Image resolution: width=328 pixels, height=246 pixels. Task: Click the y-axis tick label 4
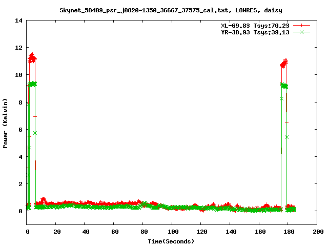point(20,157)
